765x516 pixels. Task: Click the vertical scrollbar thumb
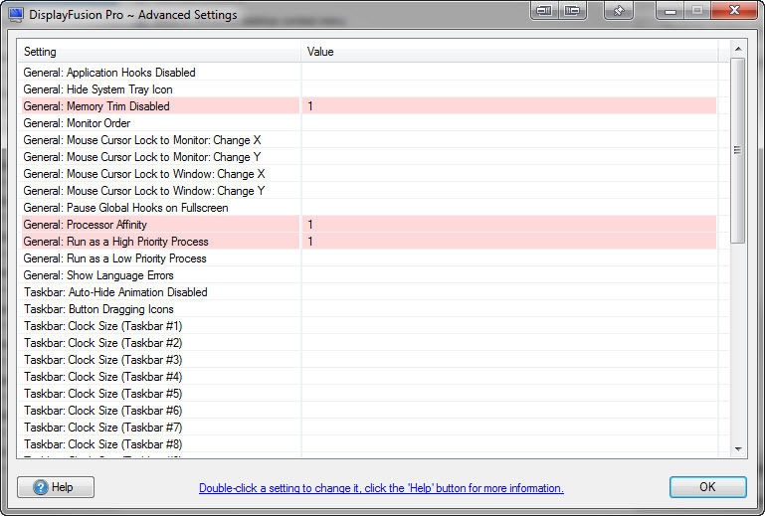click(738, 149)
